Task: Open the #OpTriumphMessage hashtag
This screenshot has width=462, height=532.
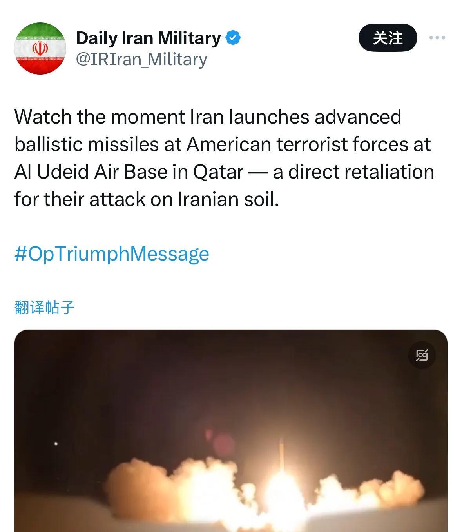Action: pos(112,254)
